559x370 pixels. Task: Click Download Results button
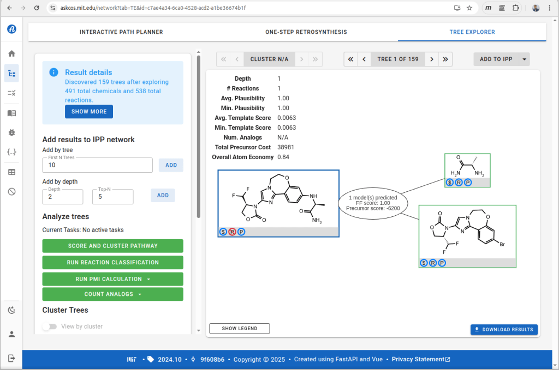[x=504, y=330]
